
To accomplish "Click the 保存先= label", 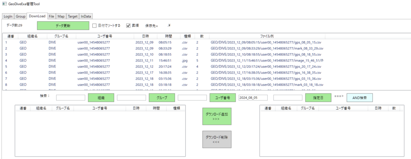I will pos(151,26).
